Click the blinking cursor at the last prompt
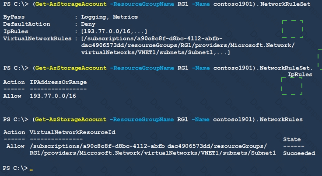Viewport: 322px width, 176px height. pyautogui.click(x=31, y=169)
